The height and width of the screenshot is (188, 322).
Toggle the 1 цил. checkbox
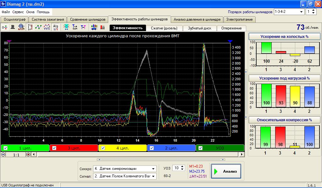[6, 148]
